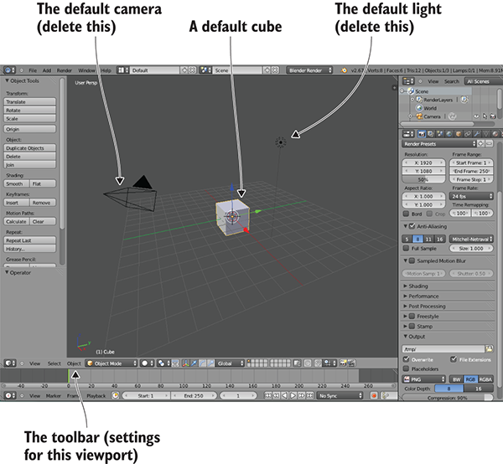Click the World globe icon in outliner
The image size is (503, 464).
(419, 108)
